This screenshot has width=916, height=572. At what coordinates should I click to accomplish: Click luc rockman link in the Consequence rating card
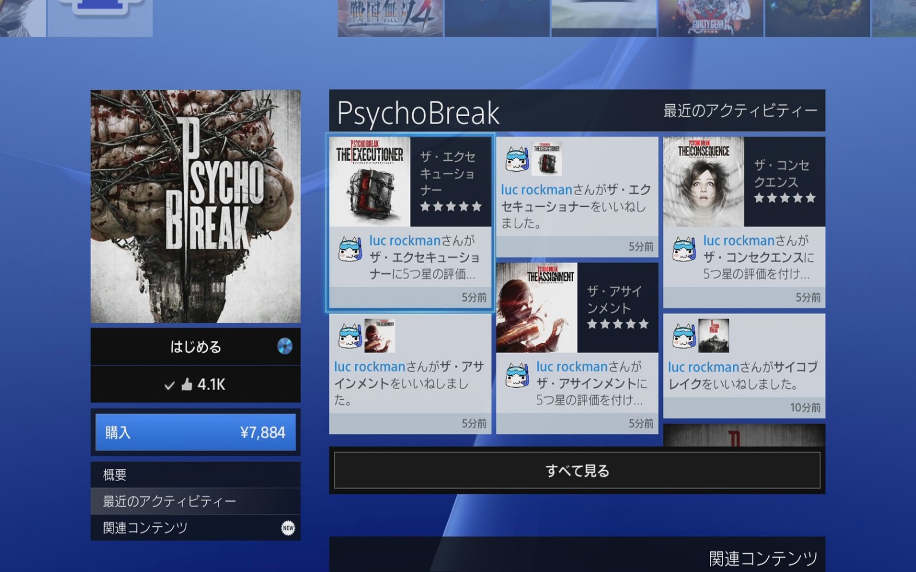(x=739, y=241)
